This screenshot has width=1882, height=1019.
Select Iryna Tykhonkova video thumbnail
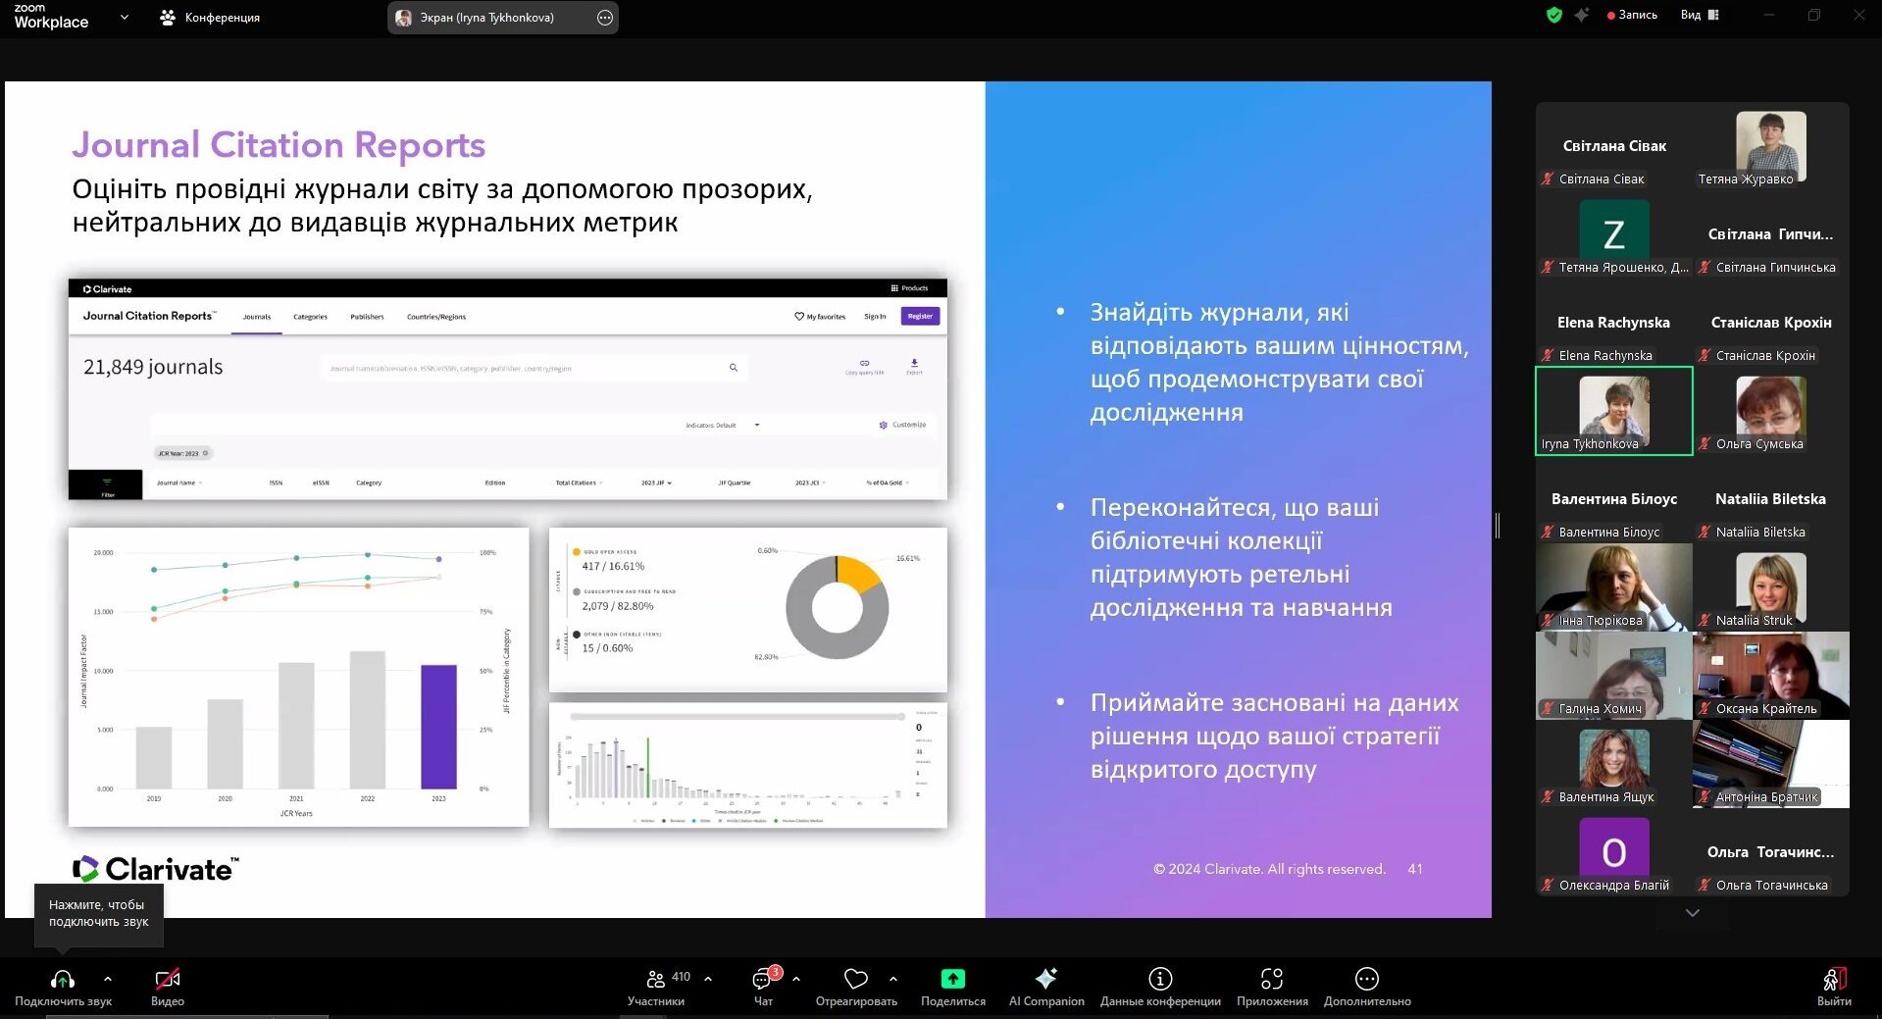(1614, 411)
